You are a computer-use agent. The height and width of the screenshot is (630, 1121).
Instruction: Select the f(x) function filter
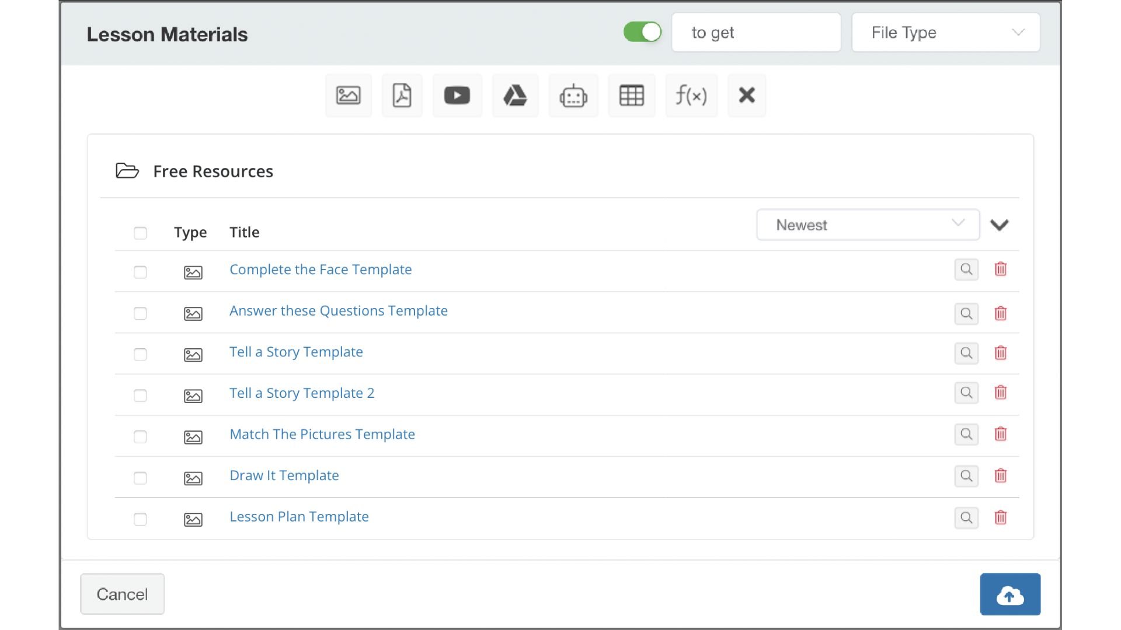[691, 95]
